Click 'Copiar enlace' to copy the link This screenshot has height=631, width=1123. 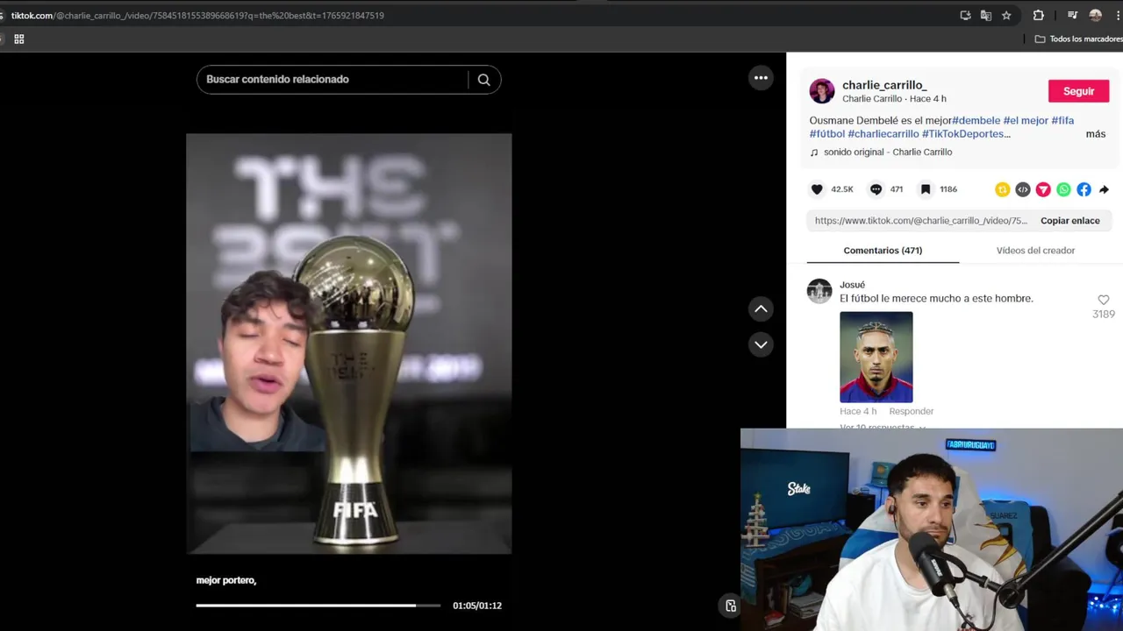(x=1070, y=221)
